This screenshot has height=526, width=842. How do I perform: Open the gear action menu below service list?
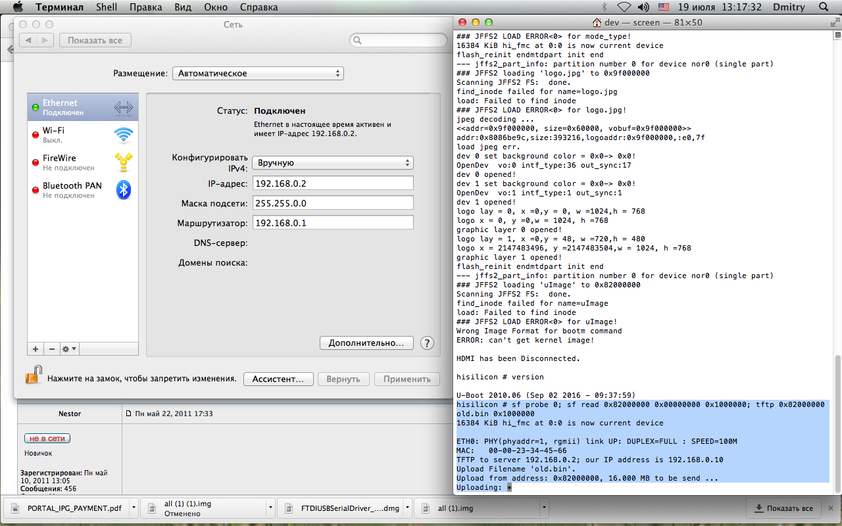click(68, 348)
